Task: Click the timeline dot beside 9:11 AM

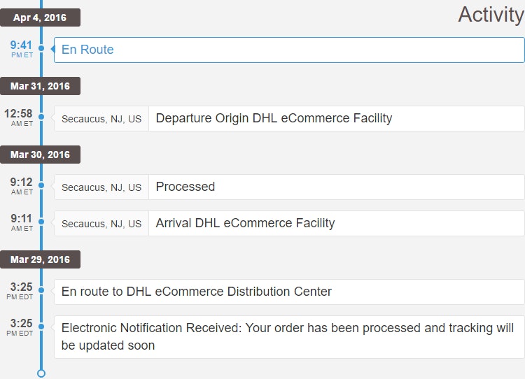Action: (41, 222)
